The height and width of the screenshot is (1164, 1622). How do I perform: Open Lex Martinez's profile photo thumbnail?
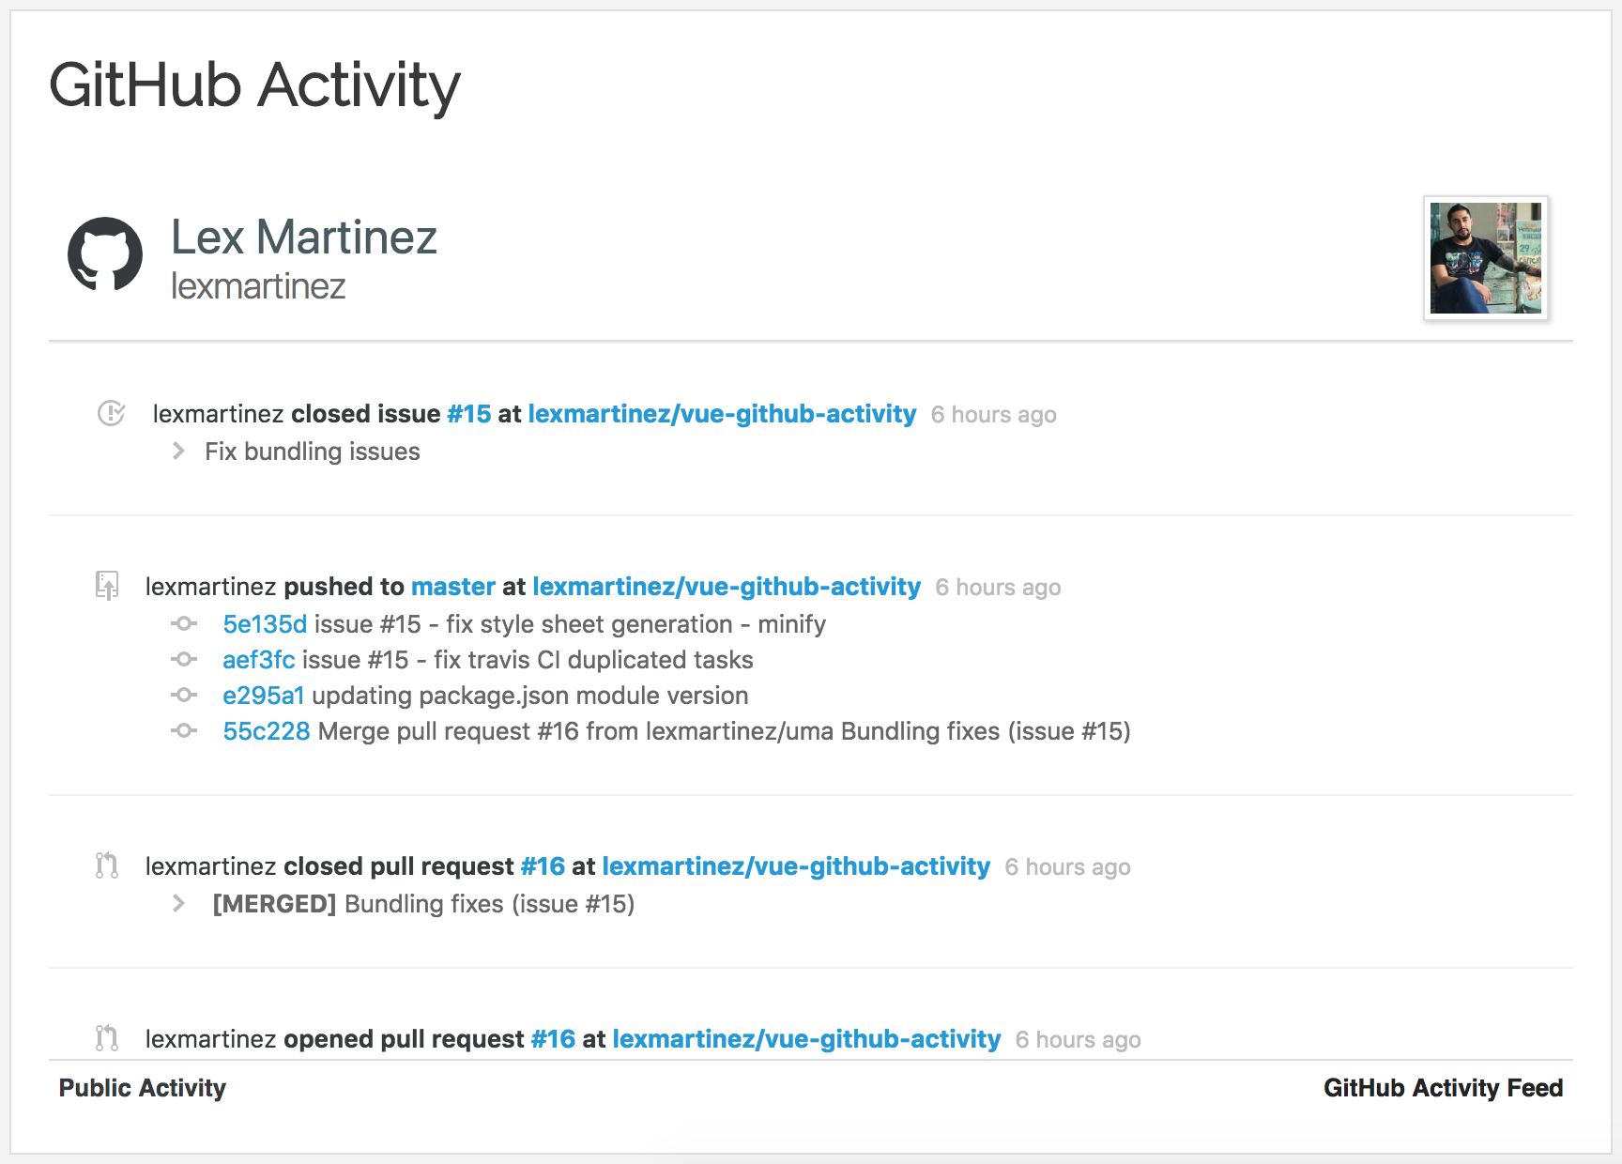pyautogui.click(x=1485, y=258)
